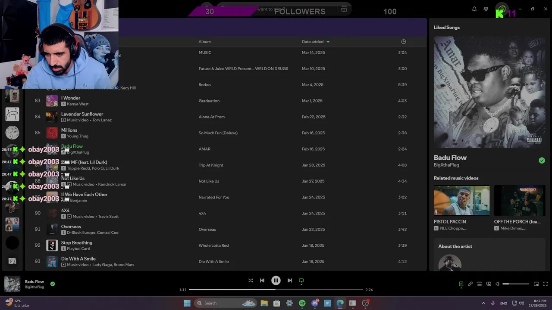552x310 pixels.
Task: Play Lavender Sunflower by Tory Lanez
Action: [82, 114]
